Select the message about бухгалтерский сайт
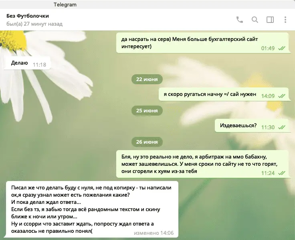The width and height of the screenshot is (295, 240). click(x=203, y=43)
